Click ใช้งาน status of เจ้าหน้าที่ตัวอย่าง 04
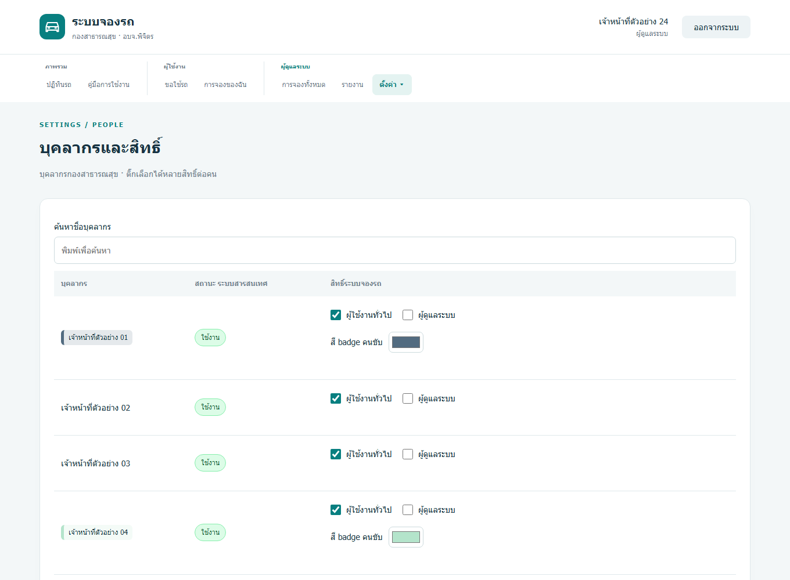This screenshot has height=580, width=790. click(210, 532)
